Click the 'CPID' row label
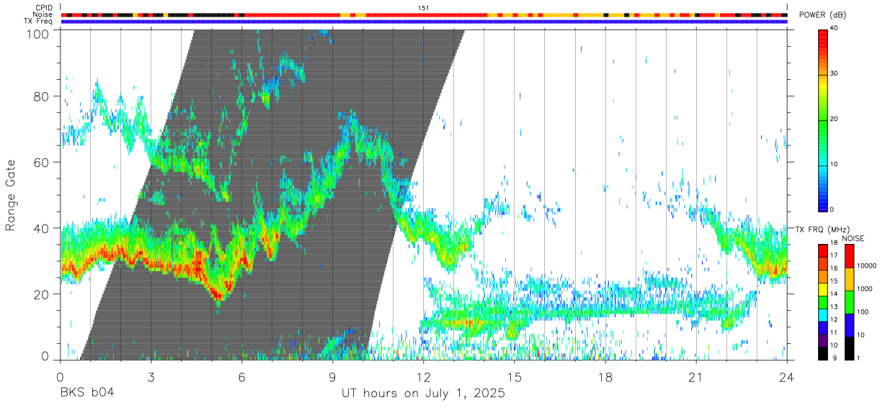 coord(43,8)
